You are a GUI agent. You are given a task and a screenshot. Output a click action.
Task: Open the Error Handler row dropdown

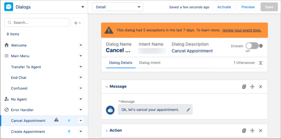(x=81, y=110)
